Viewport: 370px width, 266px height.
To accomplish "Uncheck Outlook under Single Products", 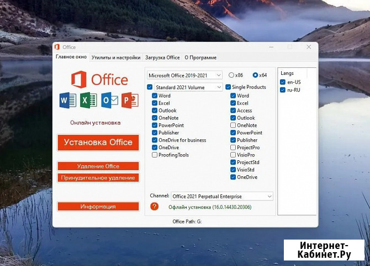I will 233,118.
